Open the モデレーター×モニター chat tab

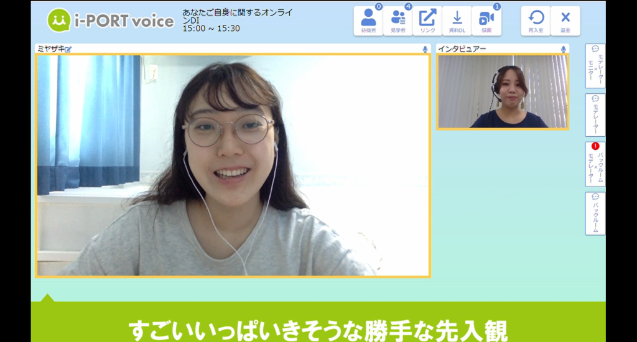coord(595,65)
